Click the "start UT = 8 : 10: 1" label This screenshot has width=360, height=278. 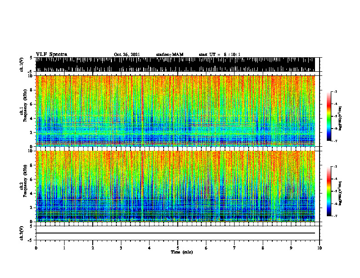point(220,55)
